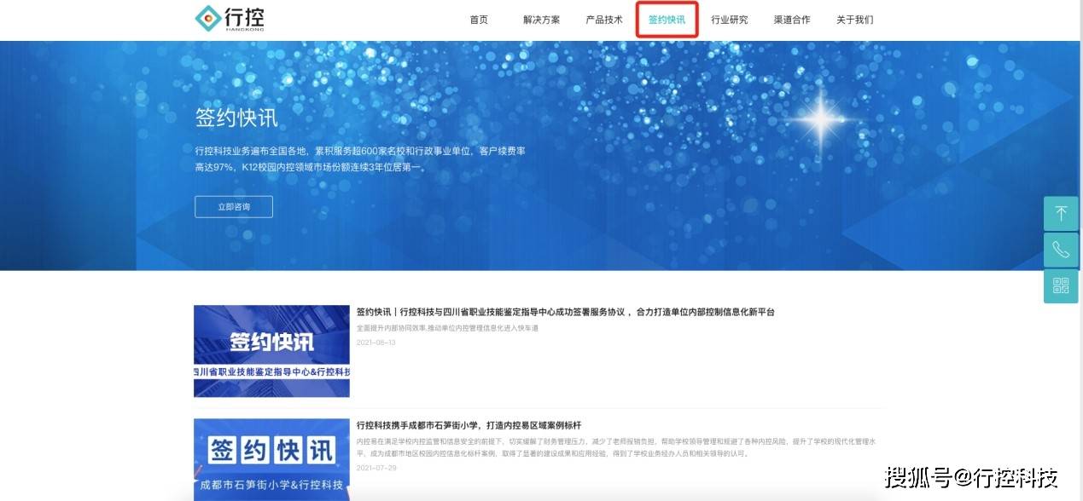Screen dimensions: 1083x501
Task: Click thumbnail for 成都市石笋街小学 article
Action: [271, 459]
